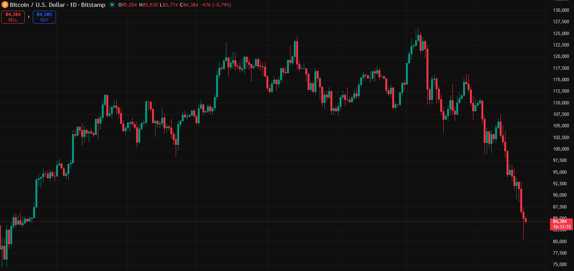This screenshot has width=574, height=271.
Task: Click the orange Bitcoin logo icon
Action: click(5, 5)
